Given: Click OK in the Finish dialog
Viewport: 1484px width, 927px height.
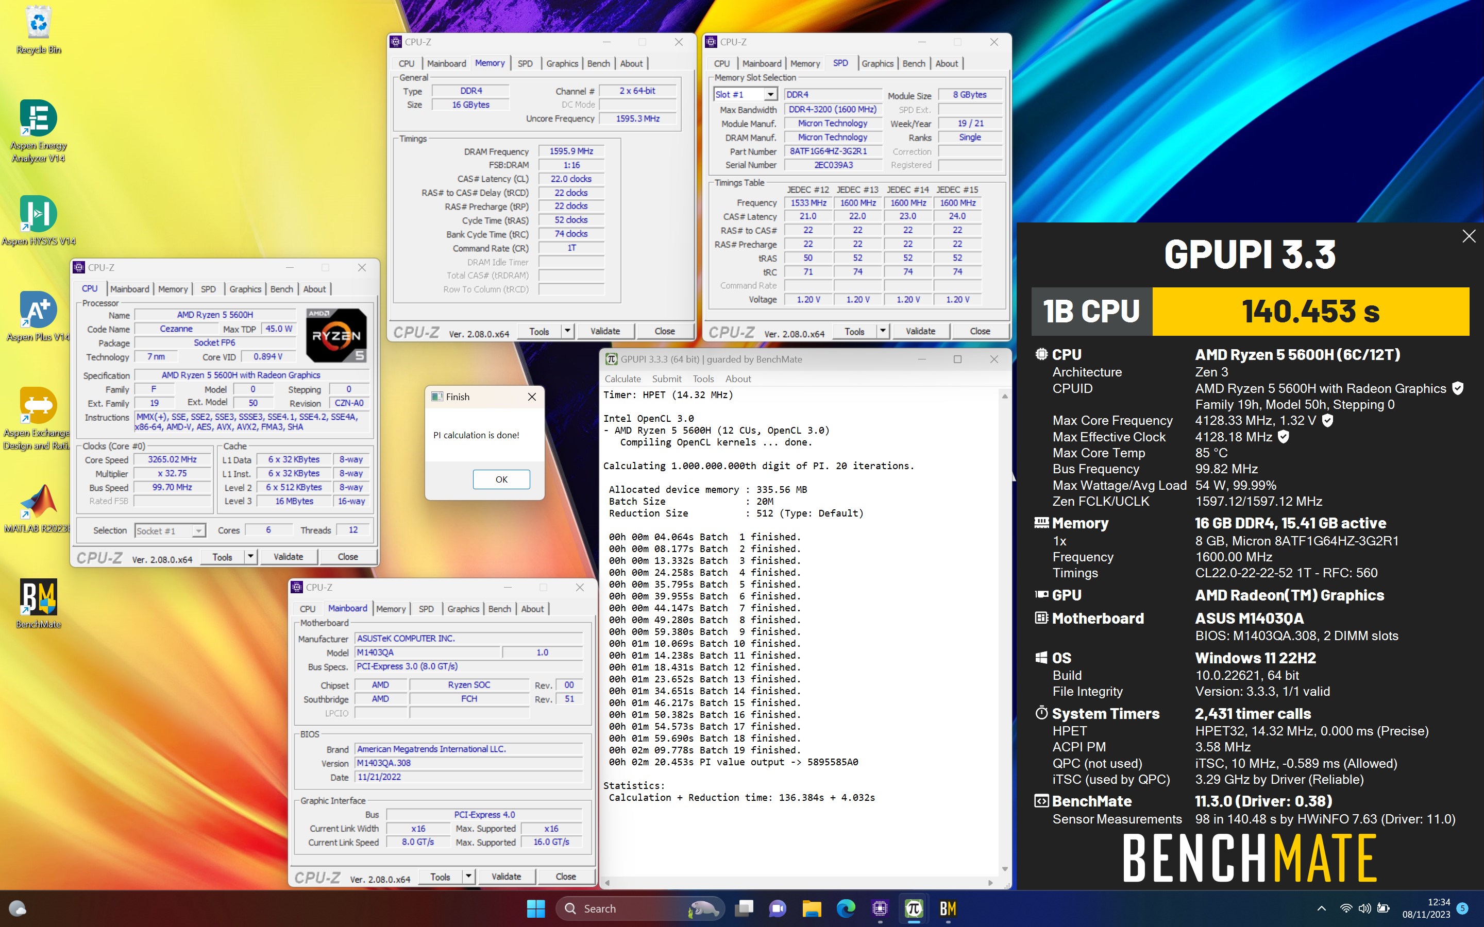Looking at the screenshot, I should pos(501,479).
